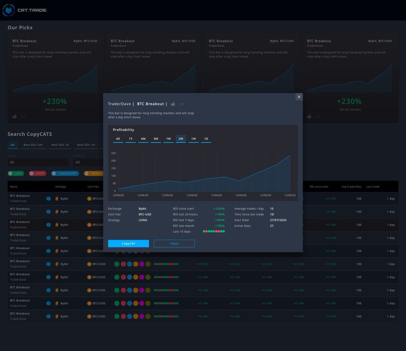Sort by the Coin Pair column header

coord(93,187)
